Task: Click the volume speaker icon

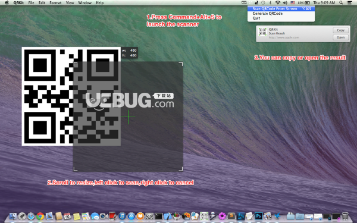Action: [x=285, y=3]
